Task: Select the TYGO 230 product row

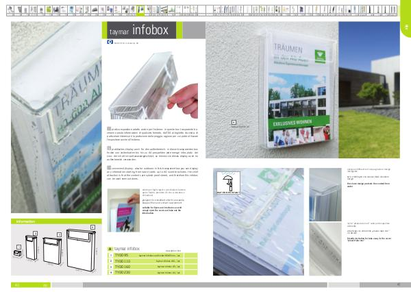Action: point(153,273)
